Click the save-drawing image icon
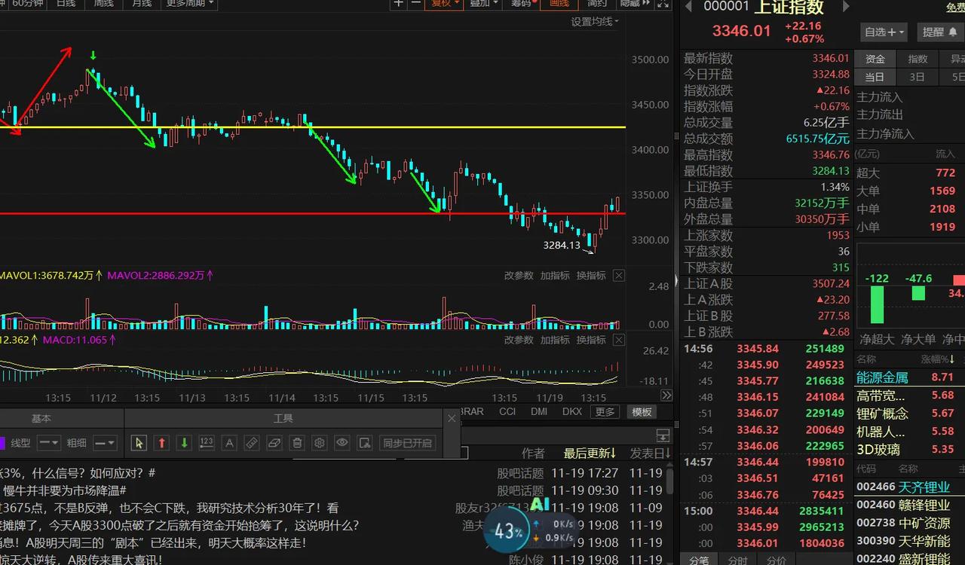 365,443
